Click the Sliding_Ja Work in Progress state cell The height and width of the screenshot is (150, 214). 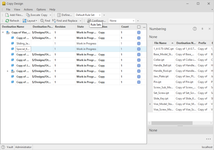point(86,43)
